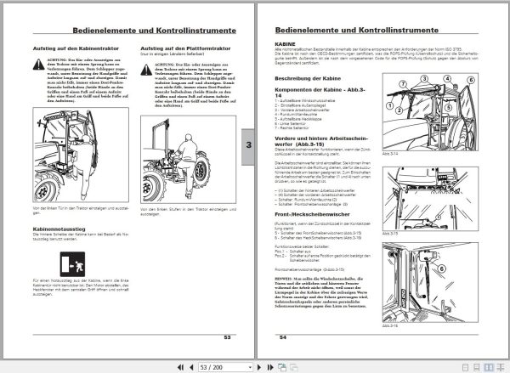510x373 pixels.
Task: Click heading 'Kabinennotausstieg'
Action: pos(59,229)
